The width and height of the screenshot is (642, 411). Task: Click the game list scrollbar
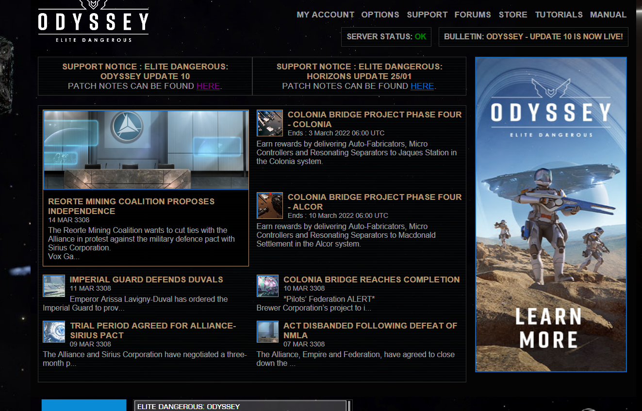pyautogui.click(x=348, y=406)
